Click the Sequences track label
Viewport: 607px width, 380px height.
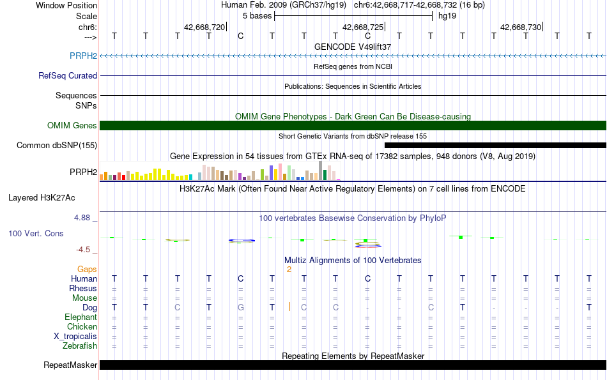click(76, 95)
